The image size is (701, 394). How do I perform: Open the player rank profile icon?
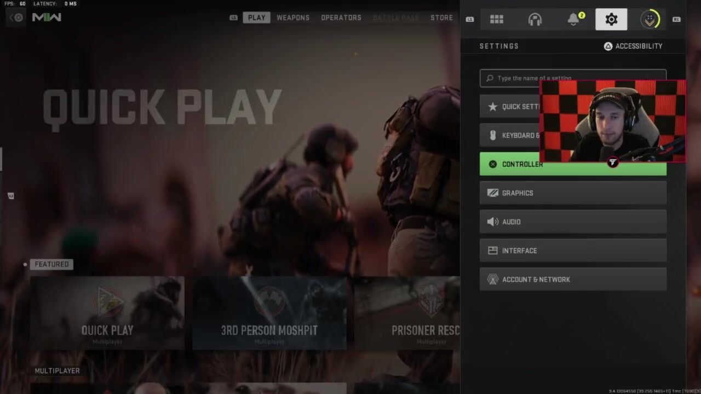pos(650,20)
